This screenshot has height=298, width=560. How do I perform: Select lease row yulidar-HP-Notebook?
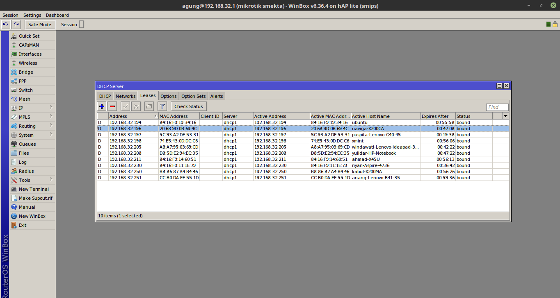tap(303, 153)
